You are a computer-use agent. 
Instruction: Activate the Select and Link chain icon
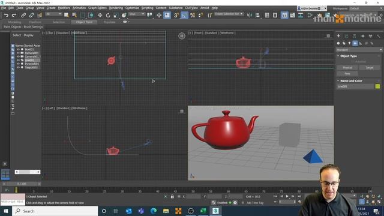tap(23, 15)
